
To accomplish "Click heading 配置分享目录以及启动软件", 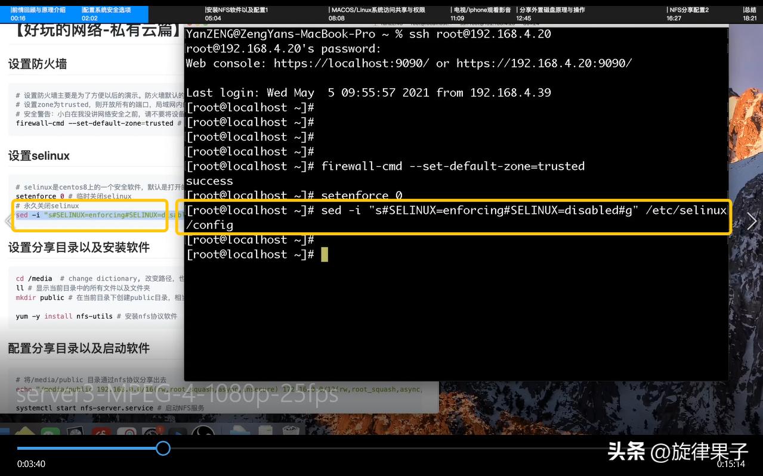I will [79, 349].
